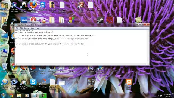Viewport: 174px width, 98px height.
Task: Click inside the Notepad text area
Action: tap(81, 47)
